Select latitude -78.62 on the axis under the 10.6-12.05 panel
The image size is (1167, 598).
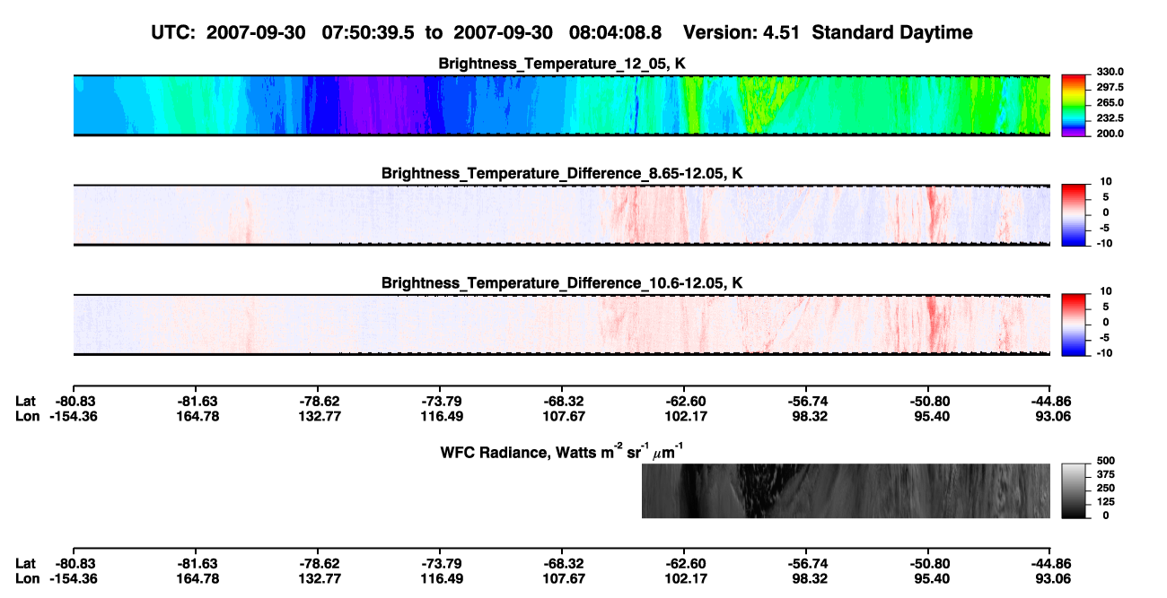pyautogui.click(x=320, y=403)
